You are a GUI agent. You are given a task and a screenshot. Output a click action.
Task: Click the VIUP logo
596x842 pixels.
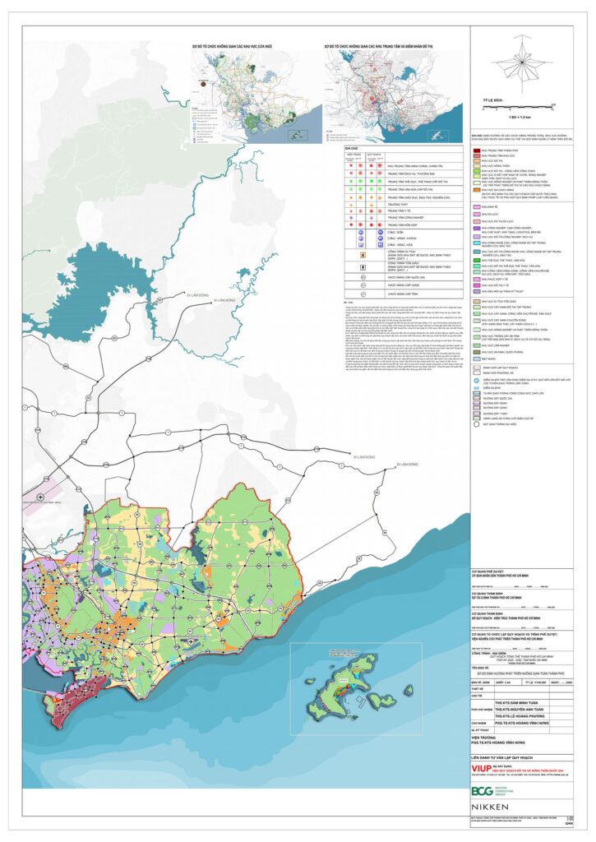point(481,769)
